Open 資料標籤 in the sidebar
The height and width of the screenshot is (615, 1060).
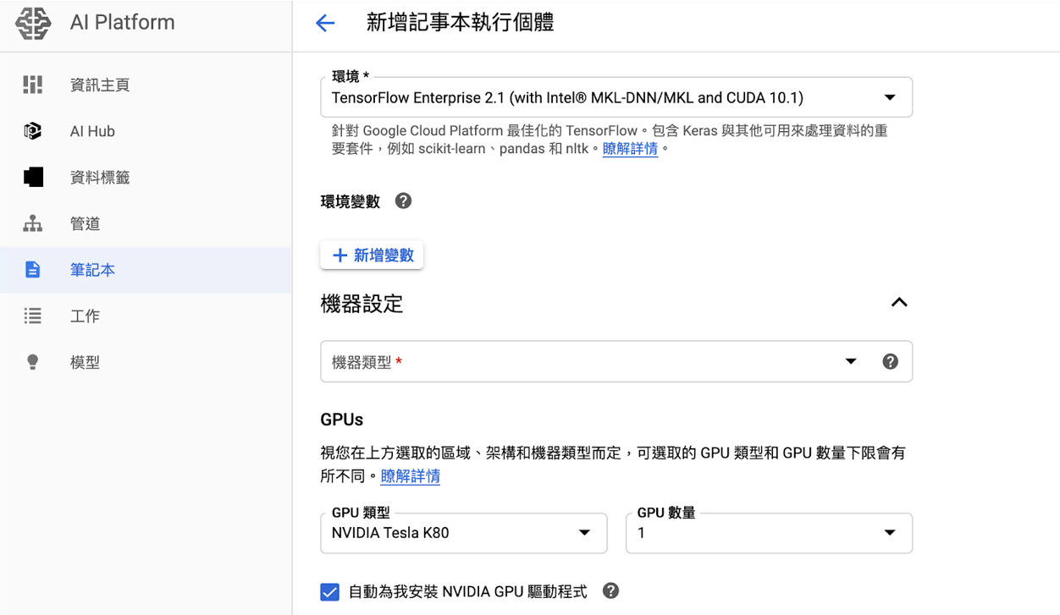(x=146, y=177)
